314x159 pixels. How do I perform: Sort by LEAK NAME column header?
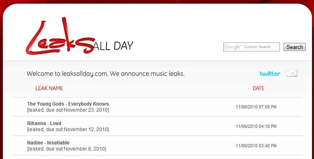(49, 88)
